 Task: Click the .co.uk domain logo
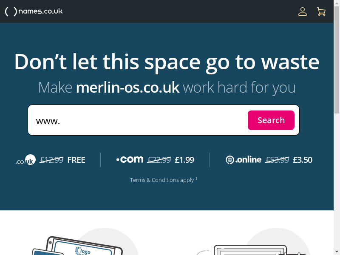[x=25, y=160]
